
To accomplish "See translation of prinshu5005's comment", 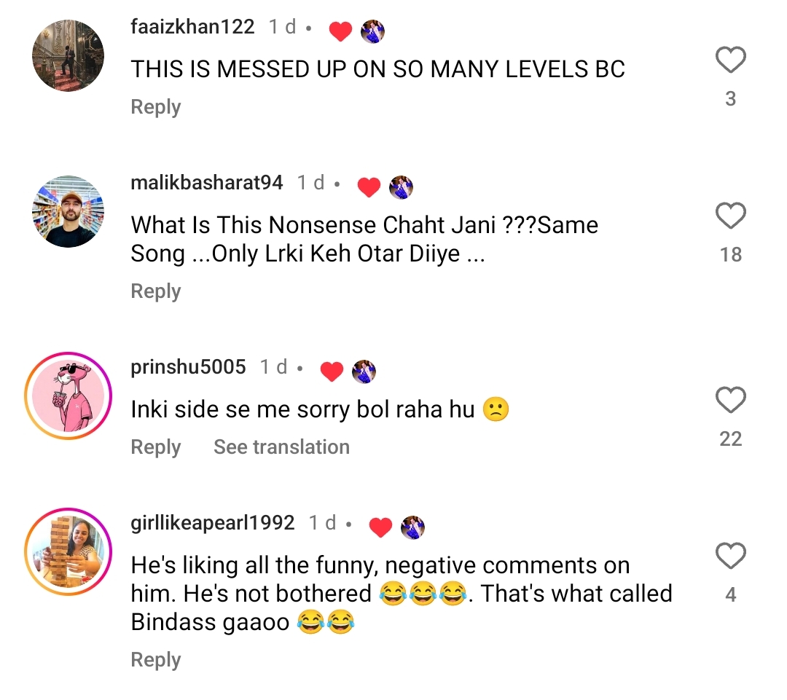I will 281,447.
